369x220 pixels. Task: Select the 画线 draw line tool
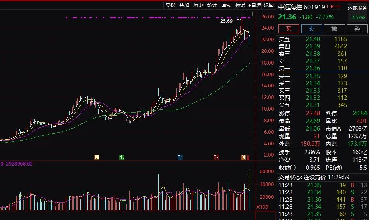coord(226,5)
